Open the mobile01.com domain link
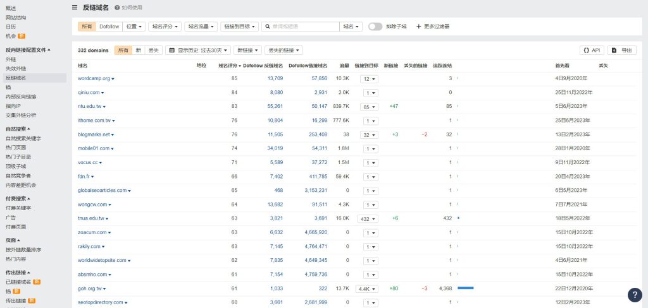 pyautogui.click(x=94, y=148)
